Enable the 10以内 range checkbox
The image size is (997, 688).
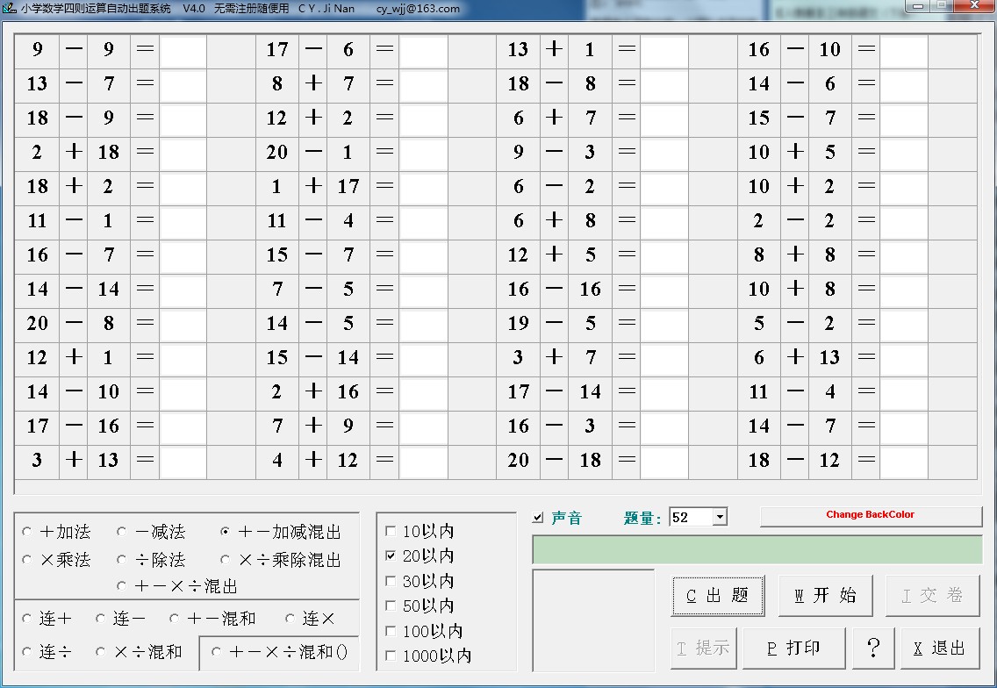click(391, 532)
